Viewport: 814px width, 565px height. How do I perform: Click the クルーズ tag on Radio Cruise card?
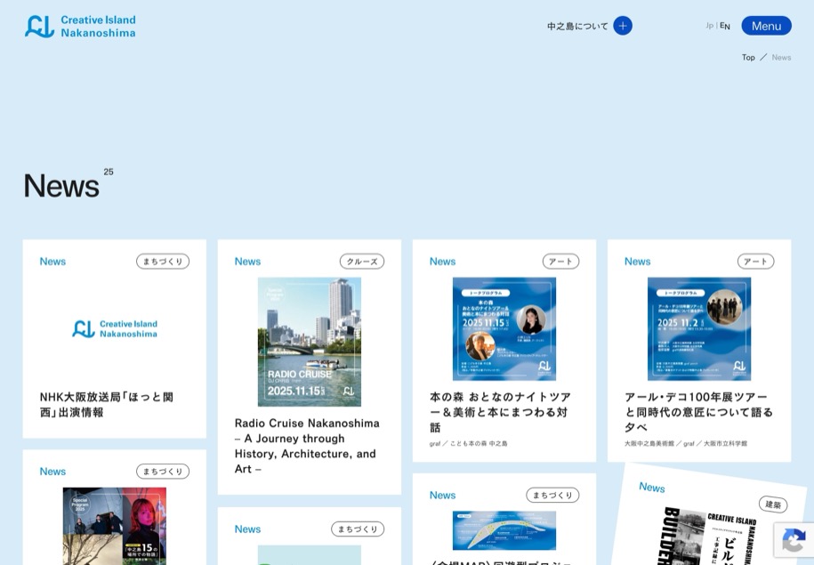click(362, 262)
